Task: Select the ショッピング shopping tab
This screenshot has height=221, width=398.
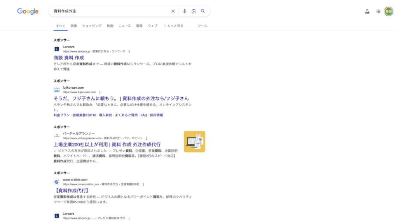Action: [92, 26]
